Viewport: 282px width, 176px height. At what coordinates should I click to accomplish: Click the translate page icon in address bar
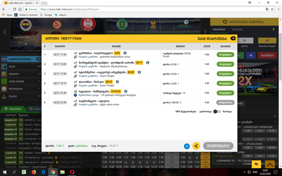pos(267,9)
